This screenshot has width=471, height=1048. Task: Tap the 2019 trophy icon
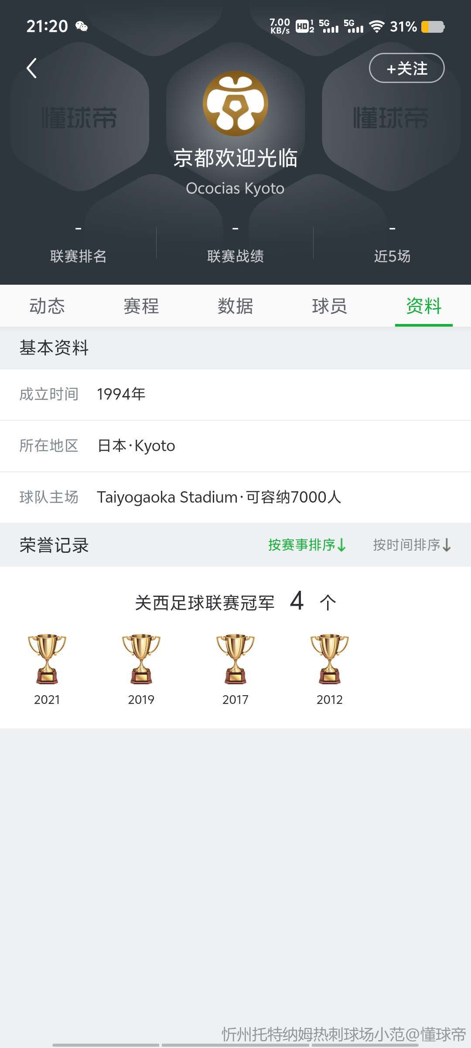(141, 658)
